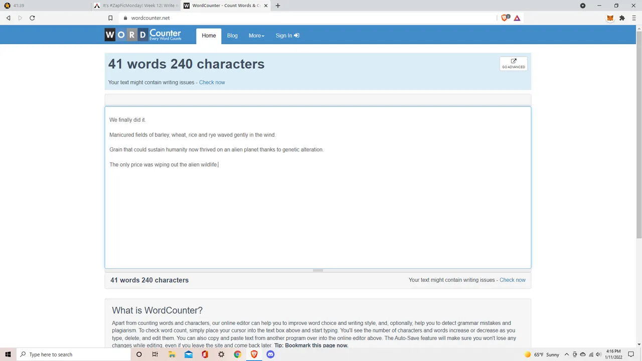Click the Go Advanced button
This screenshot has height=361, width=642.
pyautogui.click(x=513, y=64)
